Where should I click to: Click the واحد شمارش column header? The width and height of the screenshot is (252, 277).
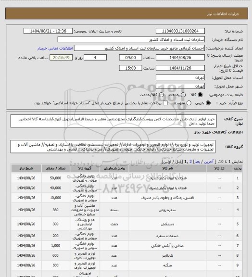click(114, 168)
